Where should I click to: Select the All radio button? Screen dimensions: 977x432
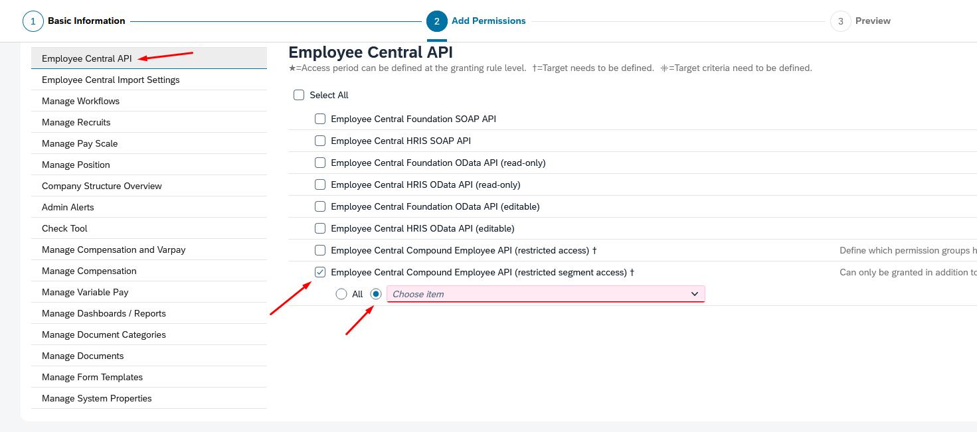341,294
